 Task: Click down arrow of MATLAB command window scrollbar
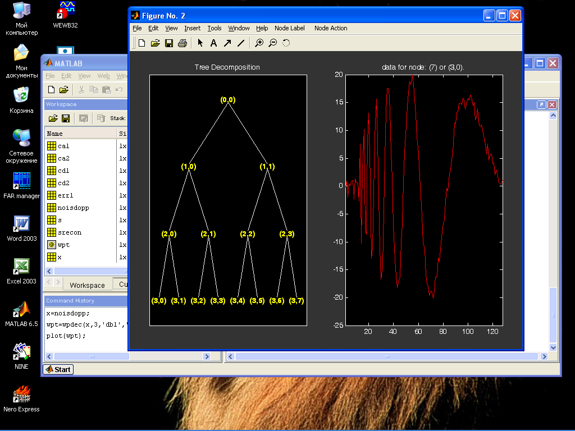tap(553, 347)
